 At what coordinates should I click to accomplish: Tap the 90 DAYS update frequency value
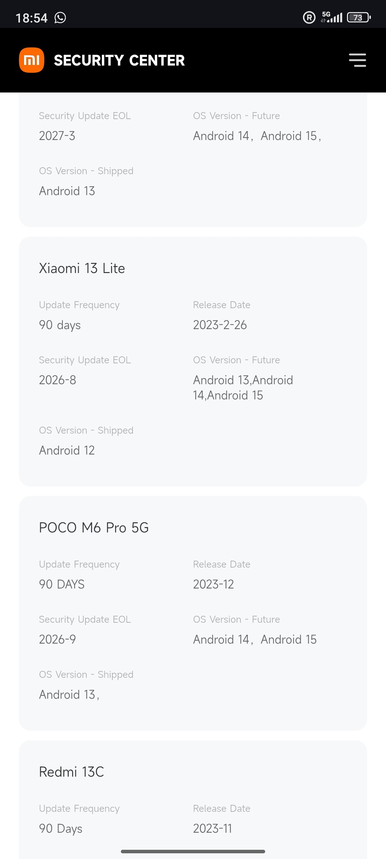62,585
